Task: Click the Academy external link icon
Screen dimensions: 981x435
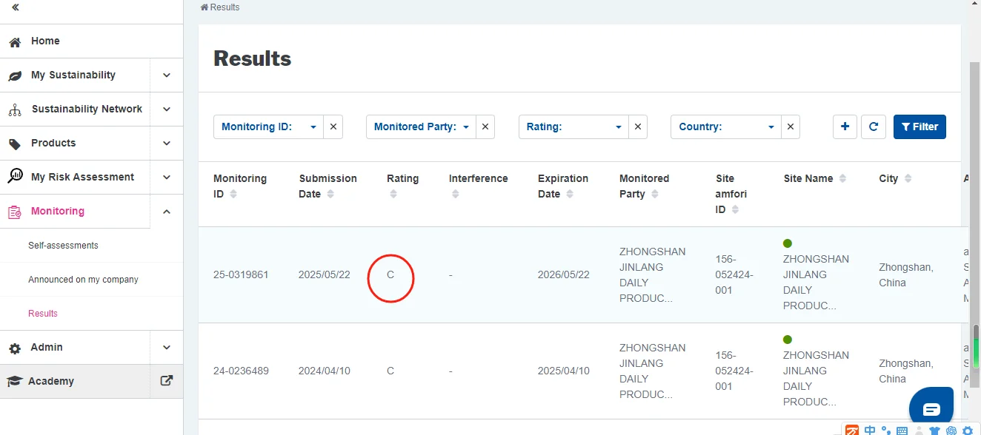Action: [167, 381]
